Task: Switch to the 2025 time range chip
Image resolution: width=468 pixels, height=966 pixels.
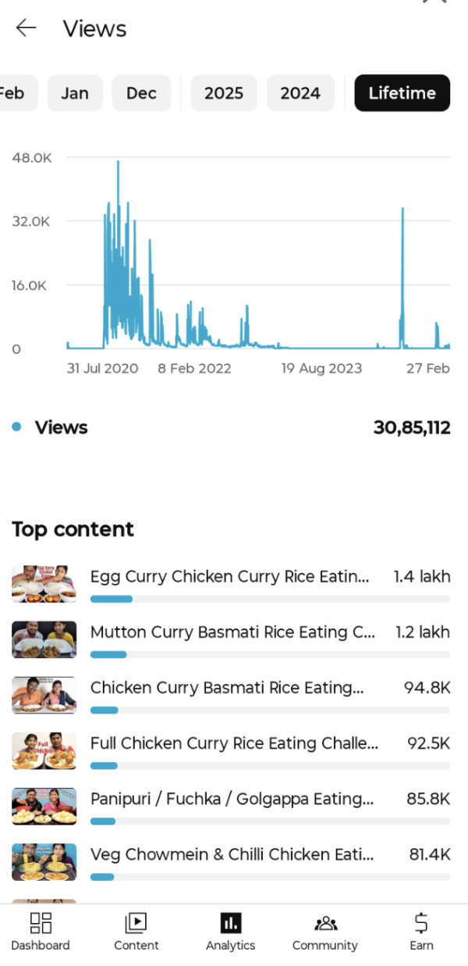Action: tap(224, 93)
